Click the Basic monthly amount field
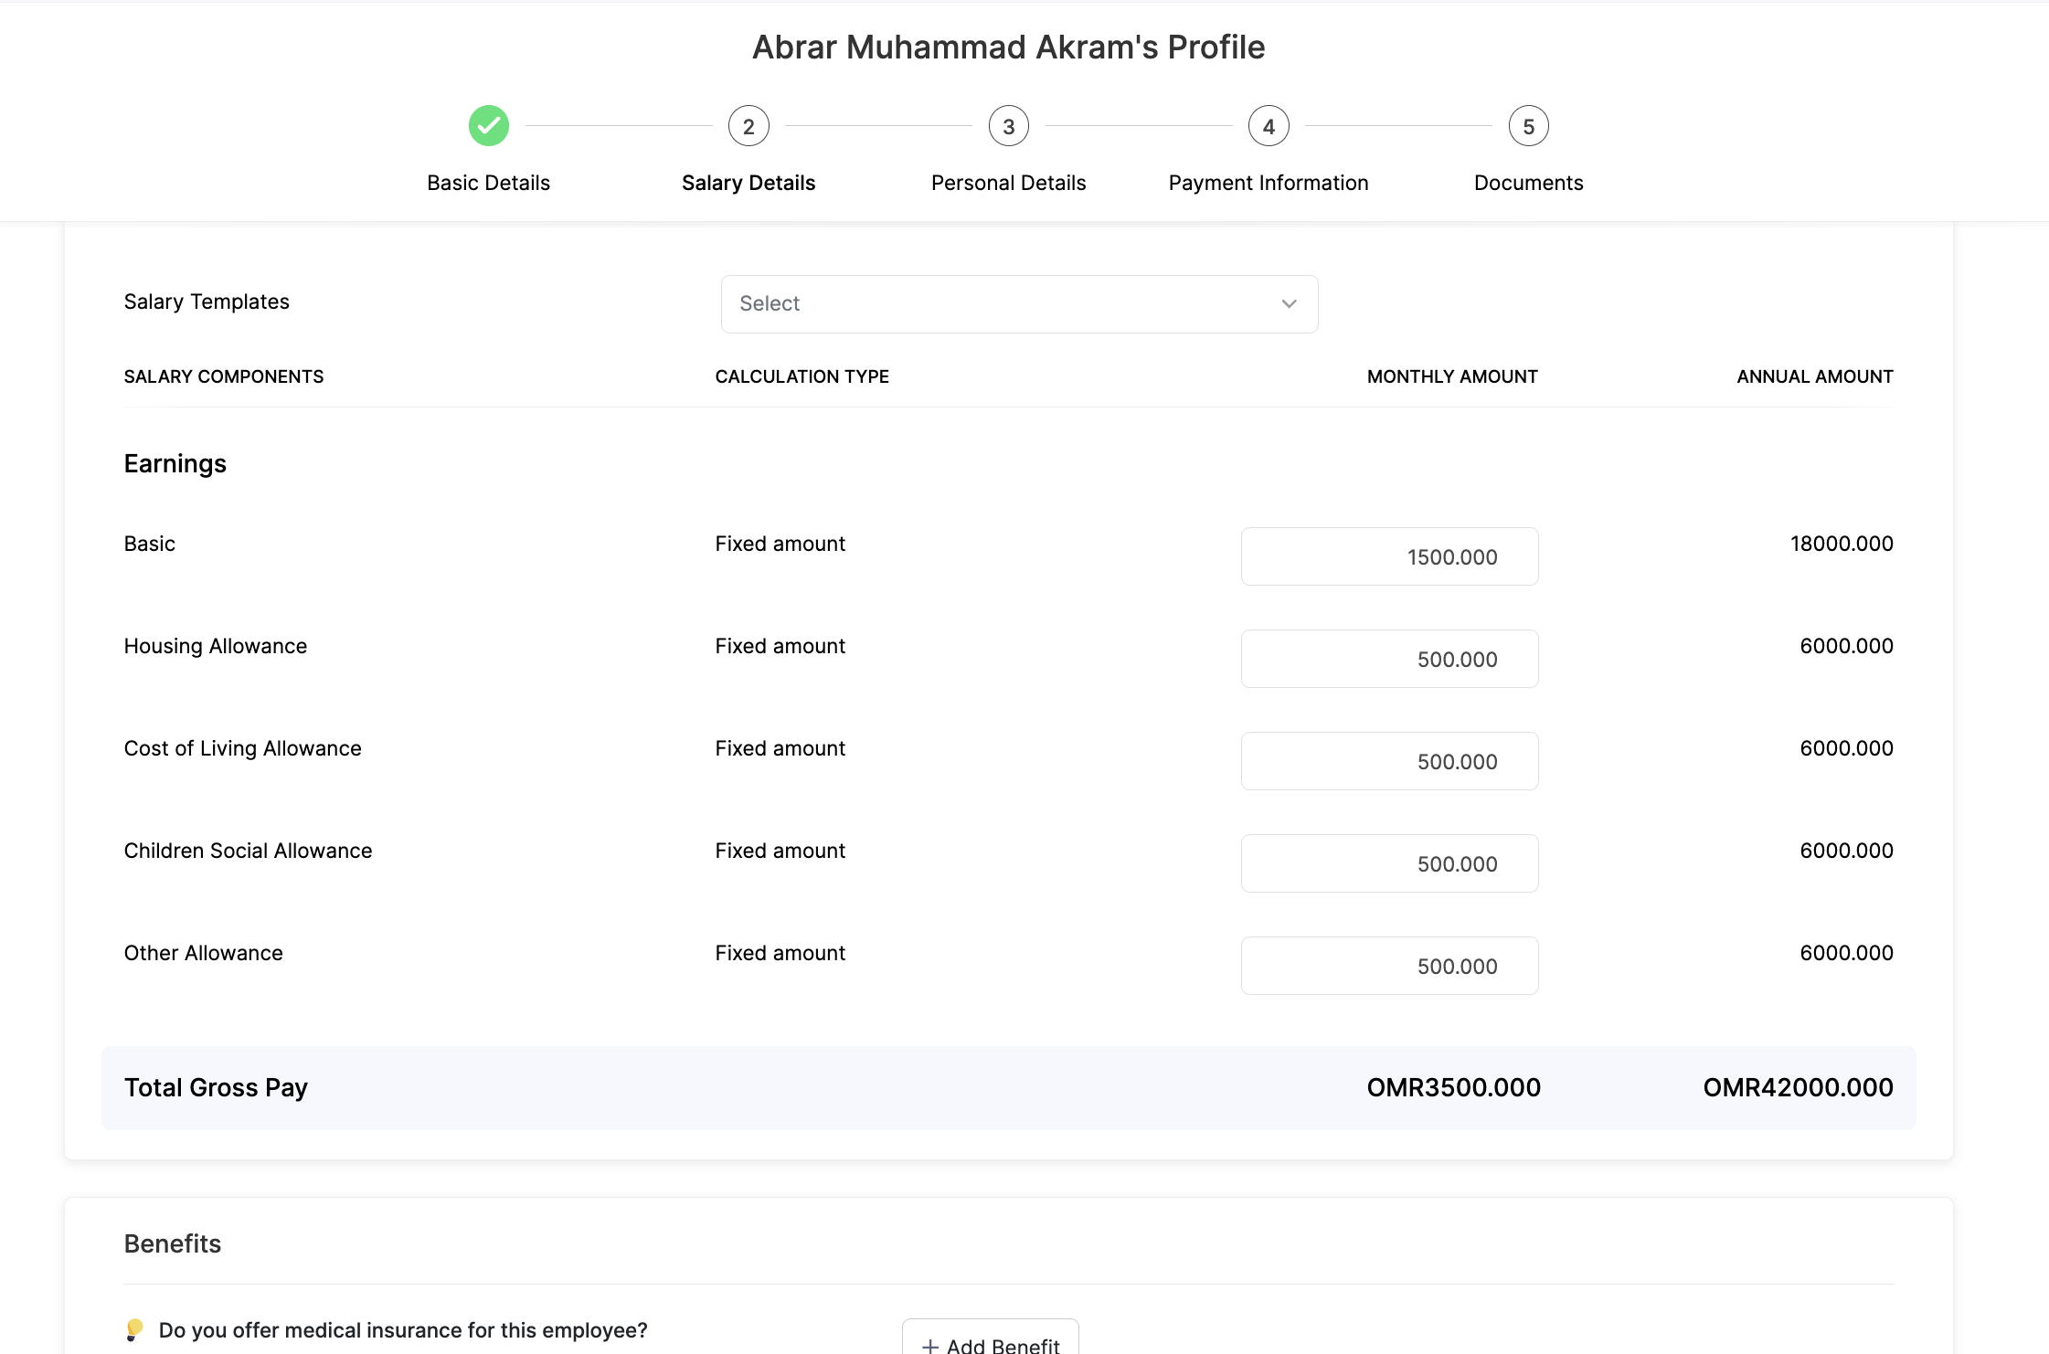 1389,556
